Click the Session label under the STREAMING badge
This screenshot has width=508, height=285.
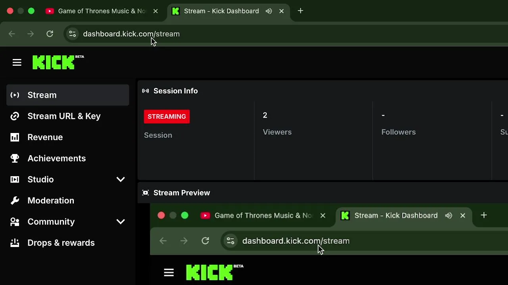click(x=158, y=135)
